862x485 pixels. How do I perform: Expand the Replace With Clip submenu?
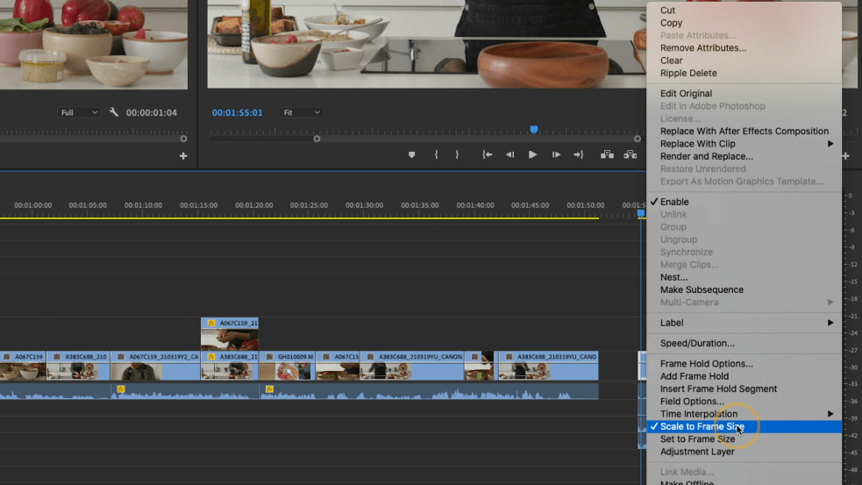point(744,144)
